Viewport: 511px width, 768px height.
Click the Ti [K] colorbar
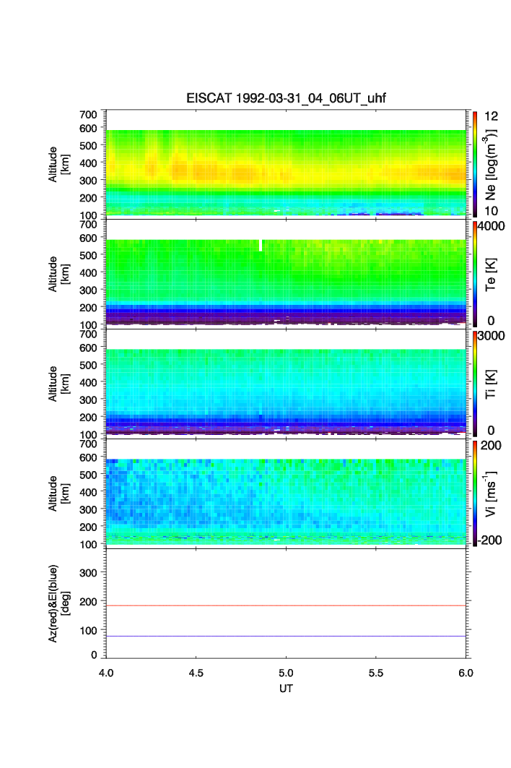475,384
